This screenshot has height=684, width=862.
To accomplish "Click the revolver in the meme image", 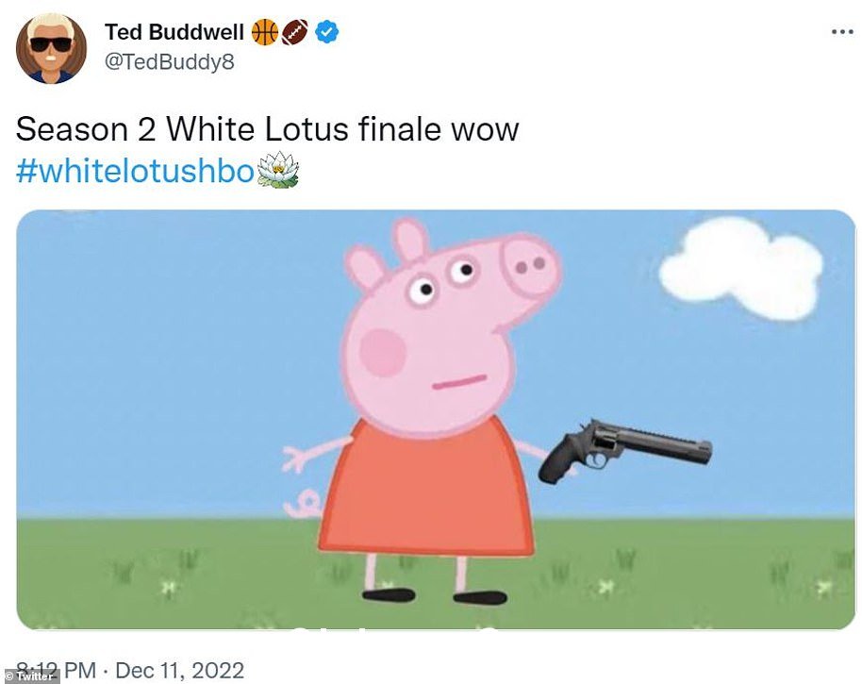I will click(625, 451).
